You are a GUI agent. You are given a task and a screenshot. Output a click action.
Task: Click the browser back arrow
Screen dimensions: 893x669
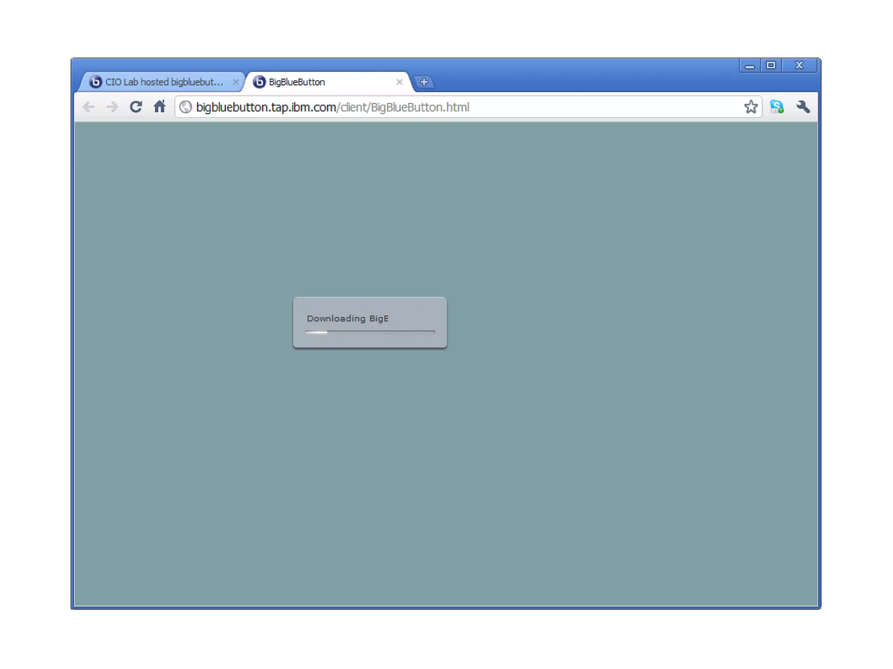[89, 107]
